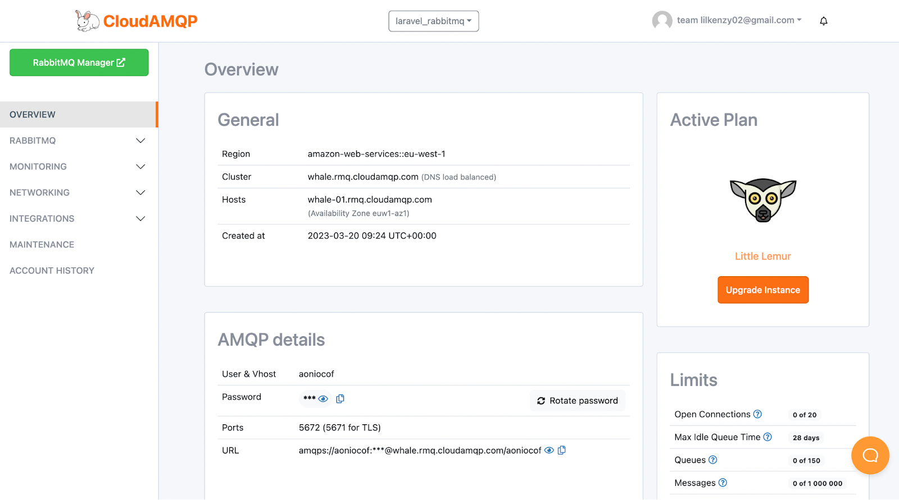Select the whale.rmq.cloudamqp.com cluster value

coord(363,177)
